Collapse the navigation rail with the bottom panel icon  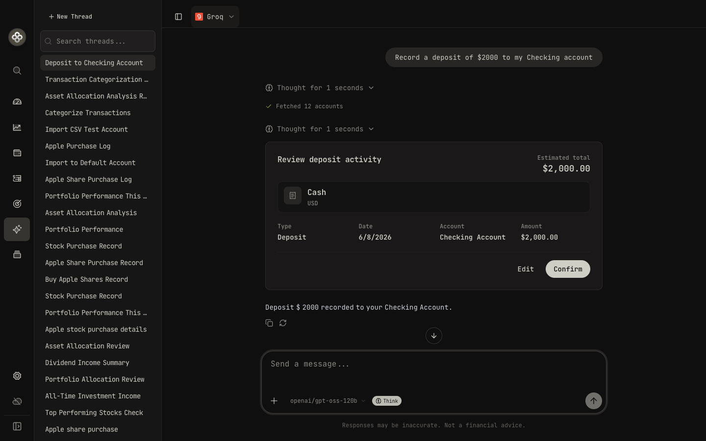pos(17,426)
